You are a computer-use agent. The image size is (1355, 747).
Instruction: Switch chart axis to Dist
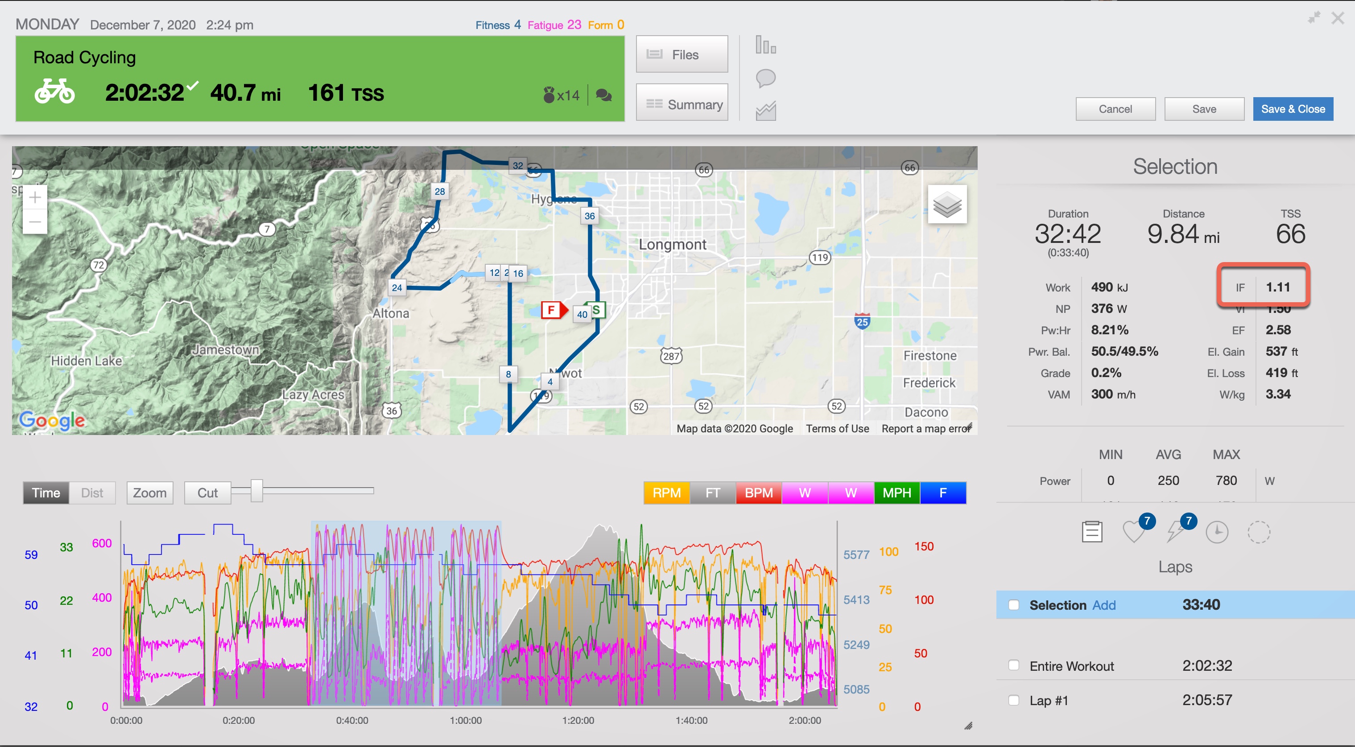point(92,493)
